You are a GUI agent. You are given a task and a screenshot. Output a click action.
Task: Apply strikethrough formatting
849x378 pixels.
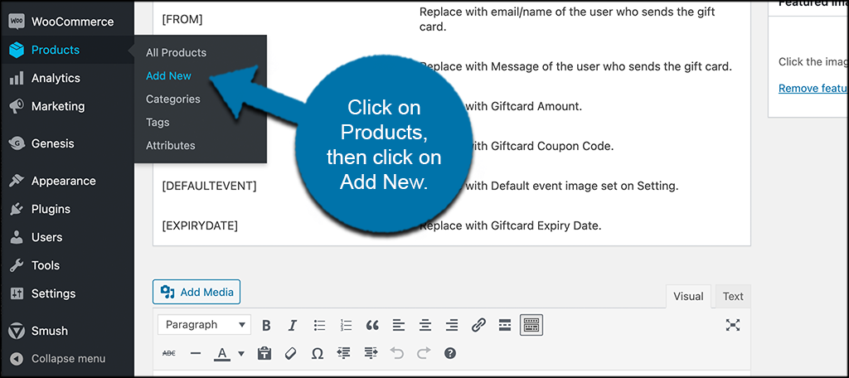coord(169,353)
